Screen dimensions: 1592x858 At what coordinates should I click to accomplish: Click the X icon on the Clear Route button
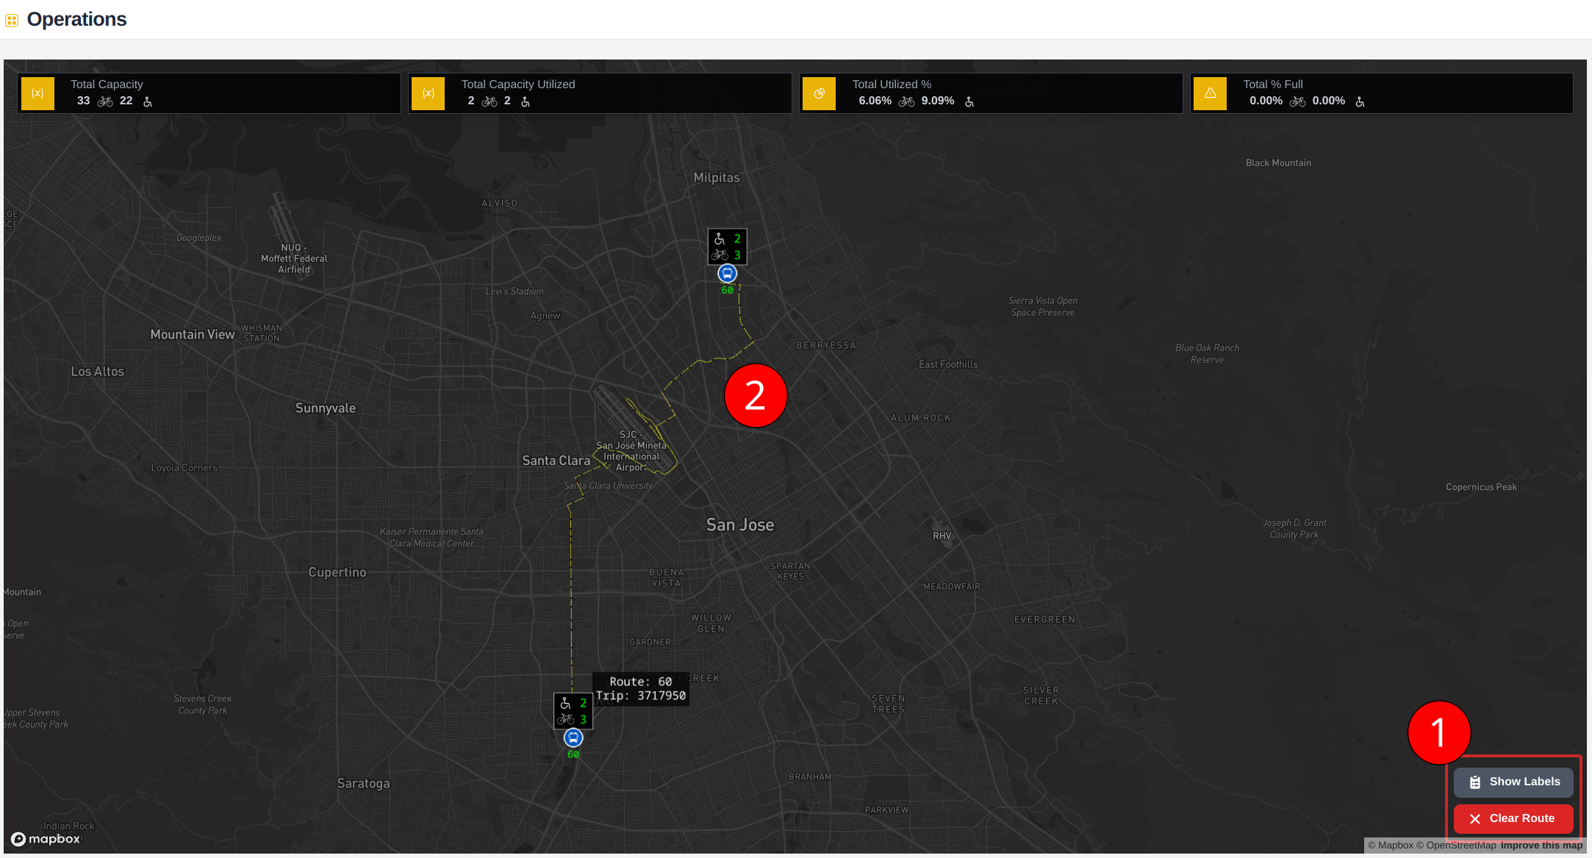click(1475, 818)
